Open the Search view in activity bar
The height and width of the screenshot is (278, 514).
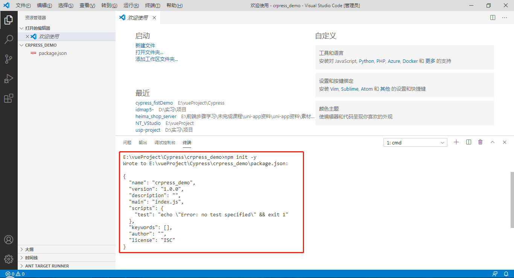point(9,39)
